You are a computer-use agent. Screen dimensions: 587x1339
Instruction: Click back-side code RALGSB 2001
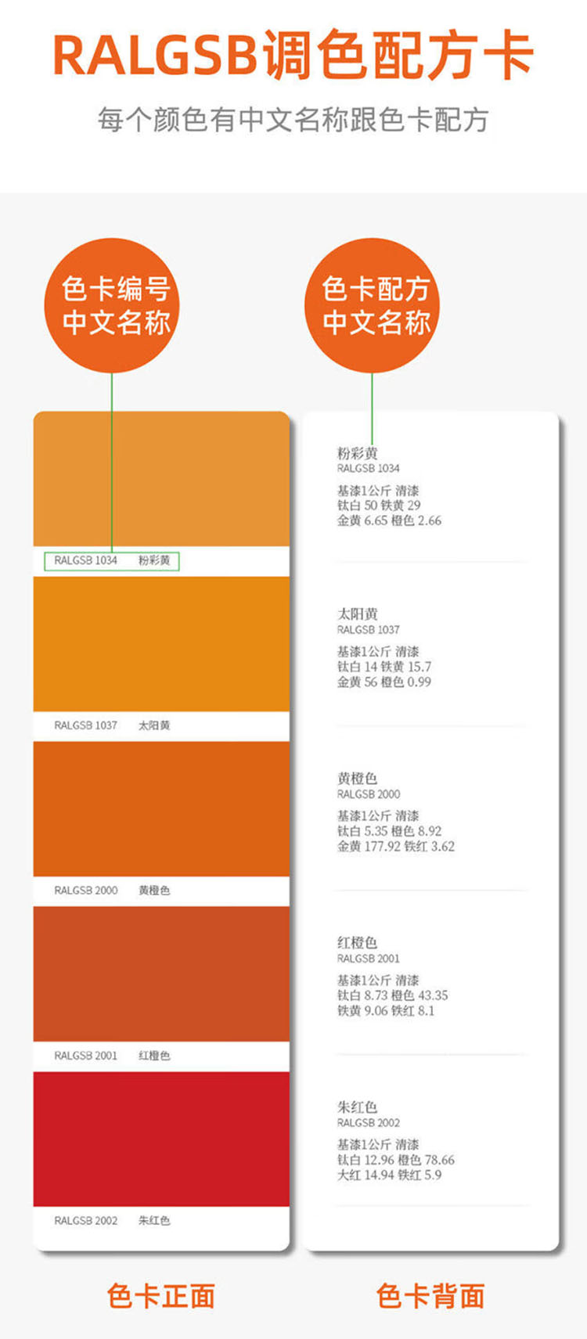click(x=369, y=959)
